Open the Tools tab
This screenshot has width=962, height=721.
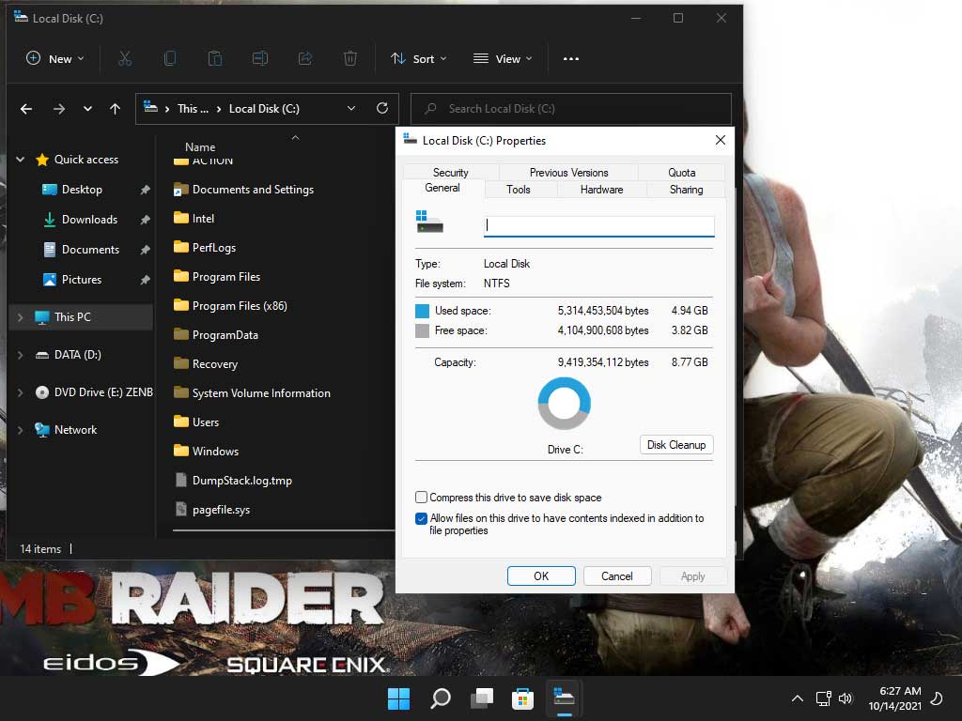pyautogui.click(x=519, y=190)
